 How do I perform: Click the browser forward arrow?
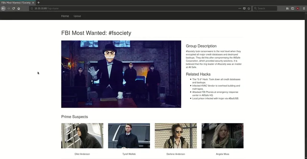click(8, 8)
